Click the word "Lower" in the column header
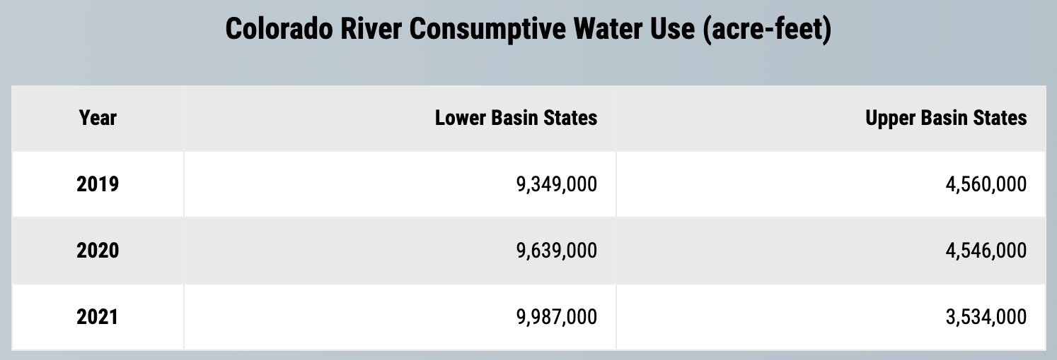Screen dimensions: 1057x360 pyautogui.click(x=458, y=118)
